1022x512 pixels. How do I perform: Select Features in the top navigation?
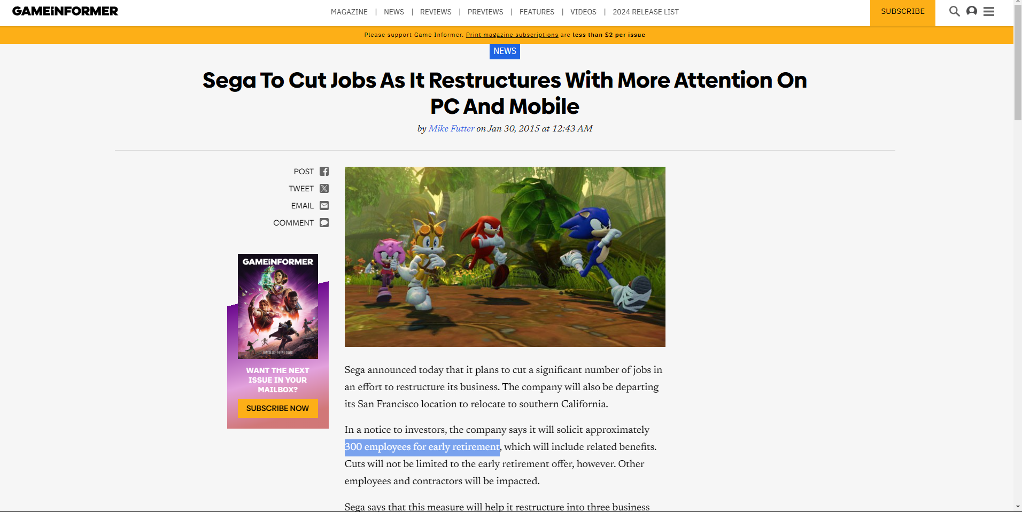(x=537, y=12)
